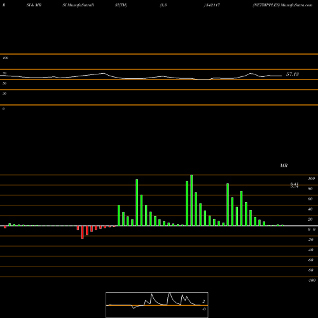Click the RSI axis label 70

pyautogui.click(x=4, y=73)
